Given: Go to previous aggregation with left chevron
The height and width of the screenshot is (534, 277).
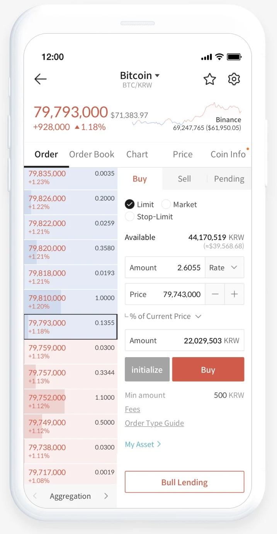Looking at the screenshot, I should point(35,496).
